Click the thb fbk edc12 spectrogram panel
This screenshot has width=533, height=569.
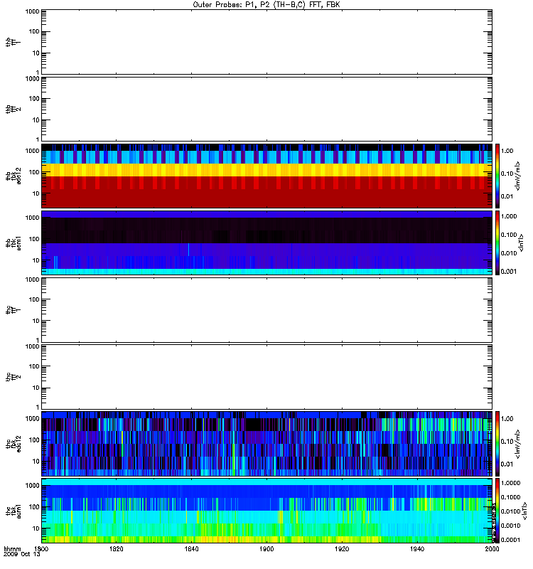pos(267,176)
